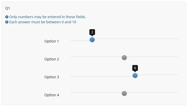Image resolution: width=188 pixels, height=107 pixels.
Task: Click the Option 3 blue slider handle
Action: point(135,76)
